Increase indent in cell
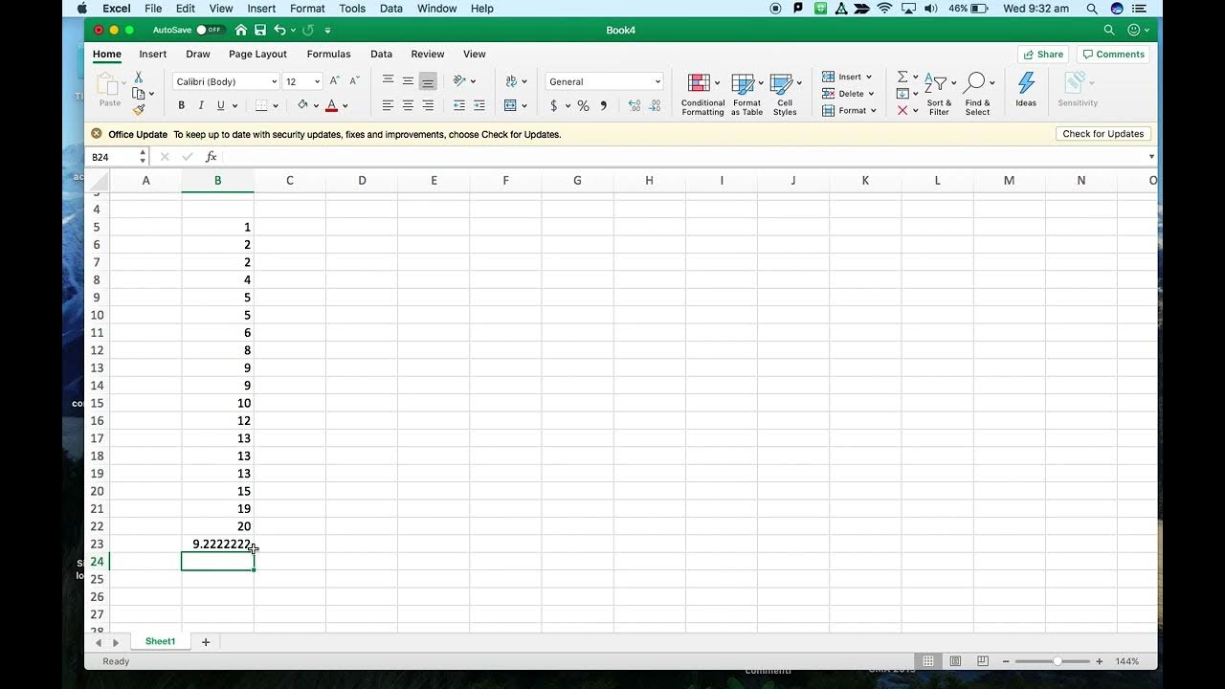 point(479,105)
